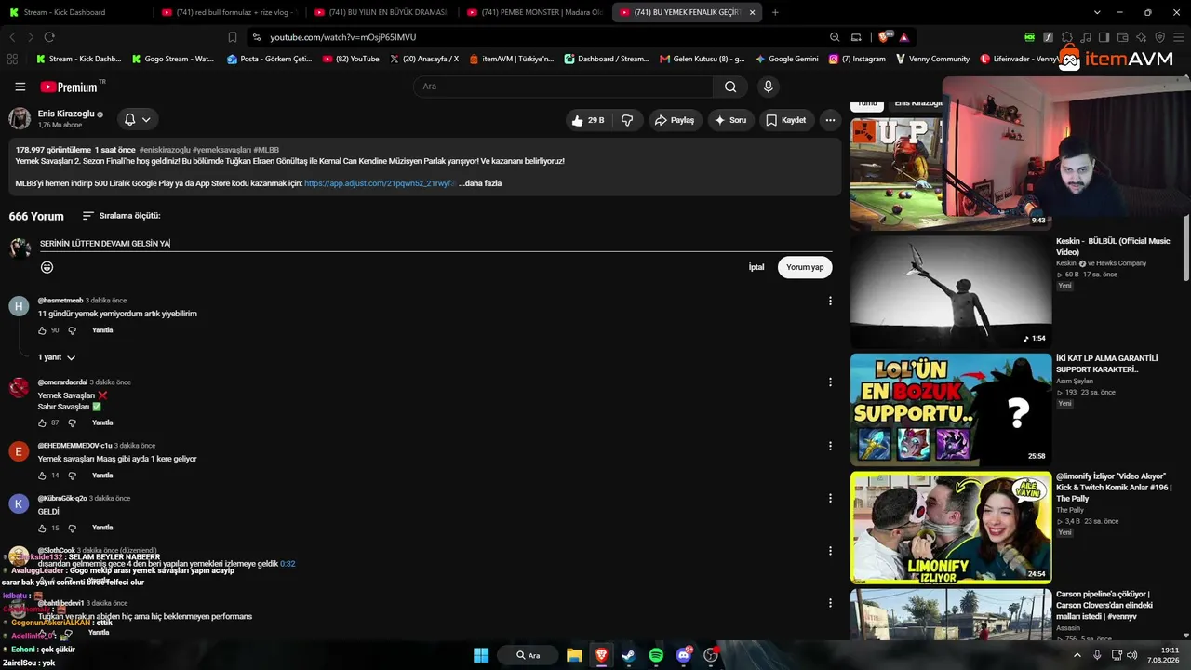Like the GELDİ comment by @KübraGök-q2o
Screen dimensions: 1191x670
(42, 528)
